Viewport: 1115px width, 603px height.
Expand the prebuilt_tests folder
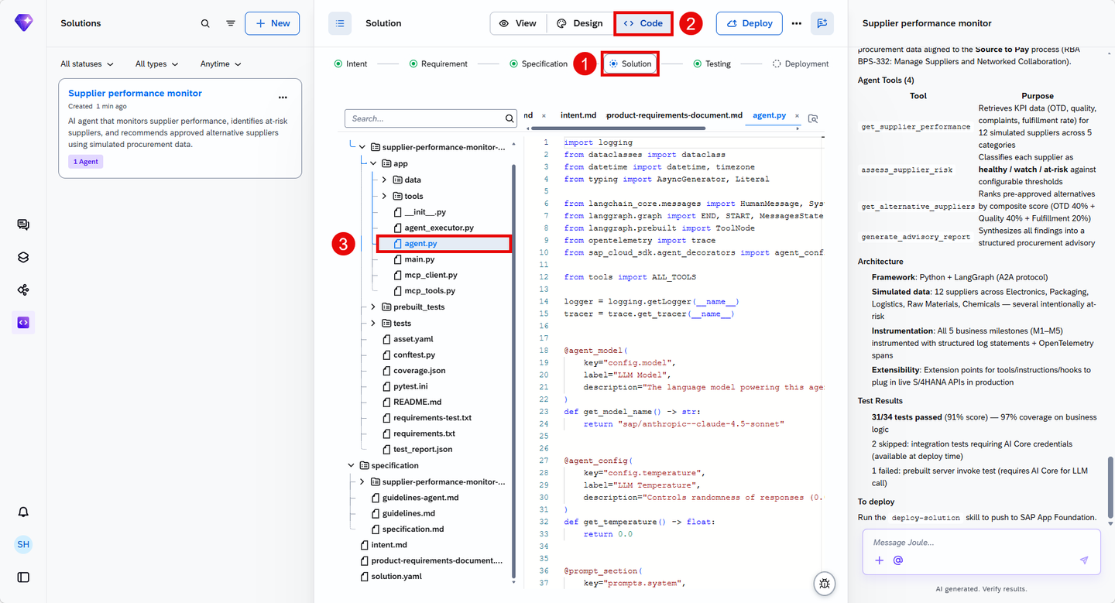(373, 307)
